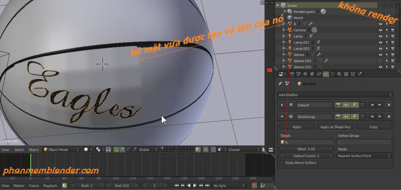Click the Copy modifier button

point(374,127)
